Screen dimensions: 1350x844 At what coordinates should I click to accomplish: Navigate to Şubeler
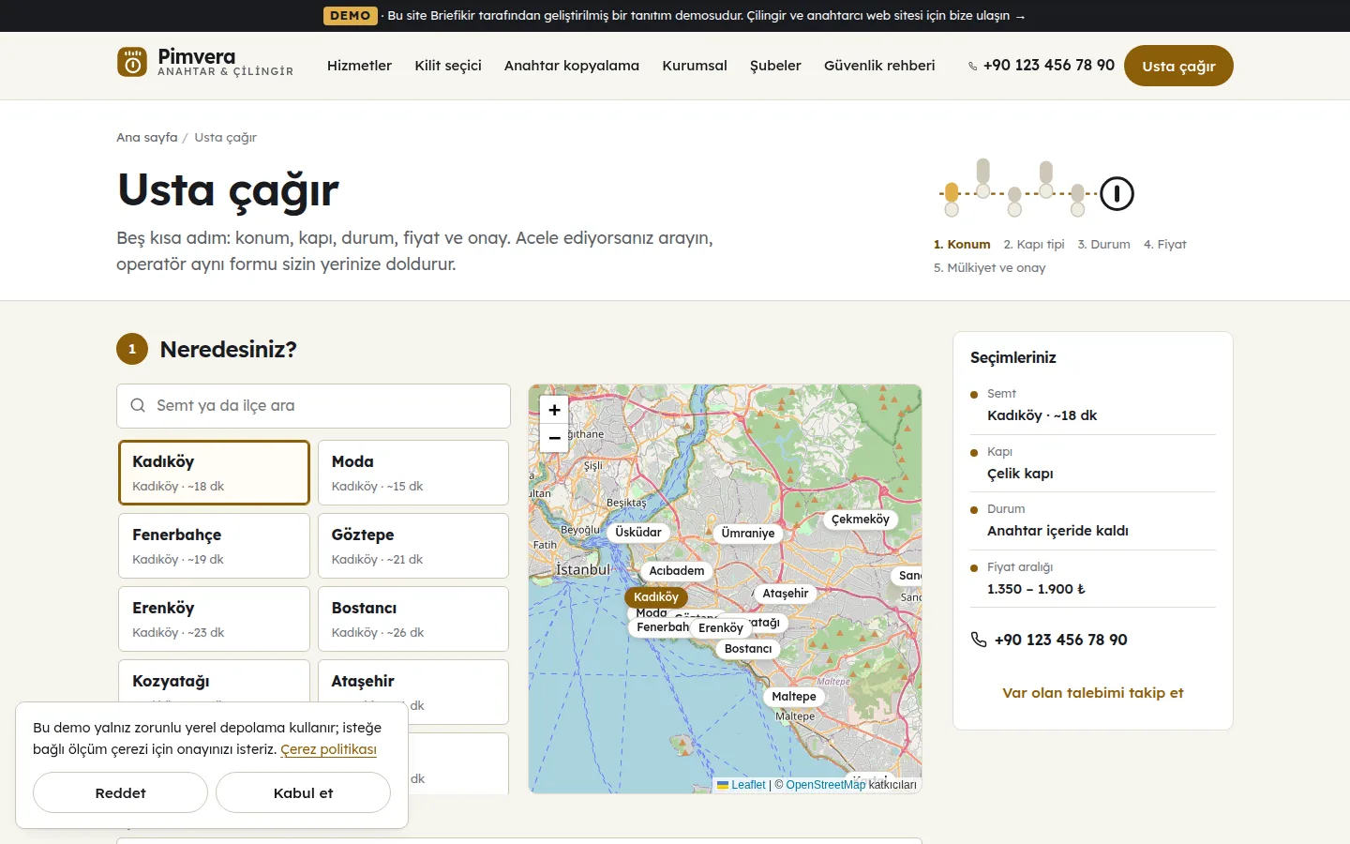775,66
